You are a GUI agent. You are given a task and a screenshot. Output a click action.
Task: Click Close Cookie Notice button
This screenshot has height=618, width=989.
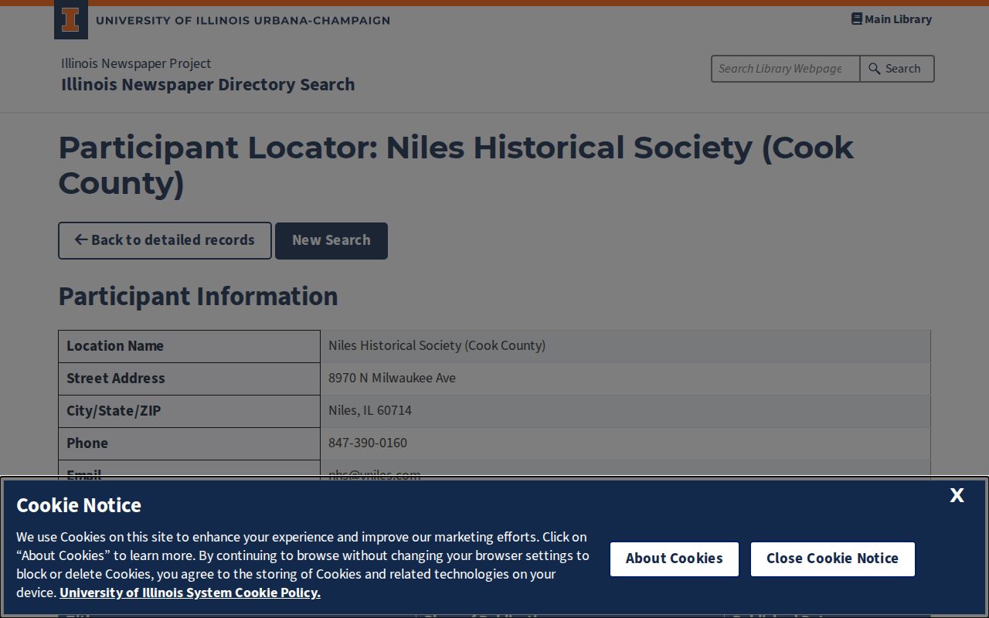point(832,559)
